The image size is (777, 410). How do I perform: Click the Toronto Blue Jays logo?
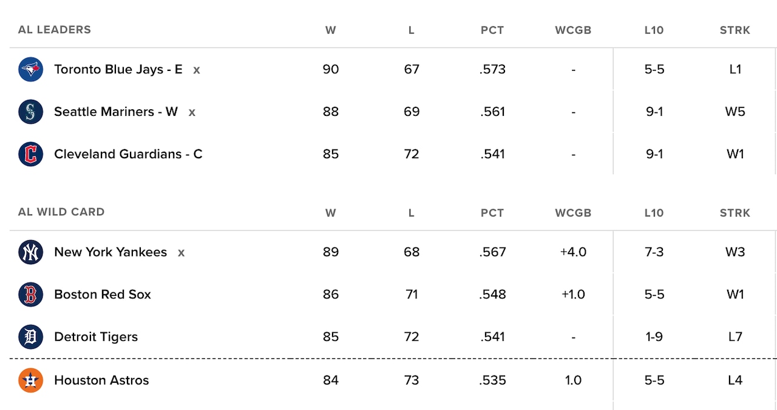click(30, 70)
